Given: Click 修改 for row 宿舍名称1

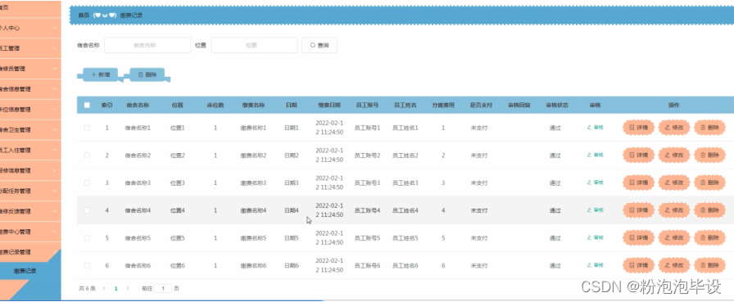Looking at the screenshot, I should pyautogui.click(x=674, y=128).
